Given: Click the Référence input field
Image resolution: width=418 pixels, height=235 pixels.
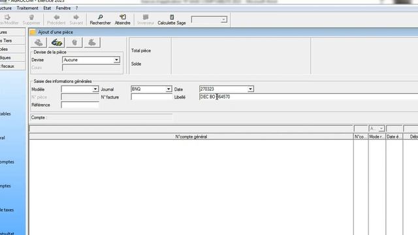Looking at the screenshot, I should coord(80,105).
